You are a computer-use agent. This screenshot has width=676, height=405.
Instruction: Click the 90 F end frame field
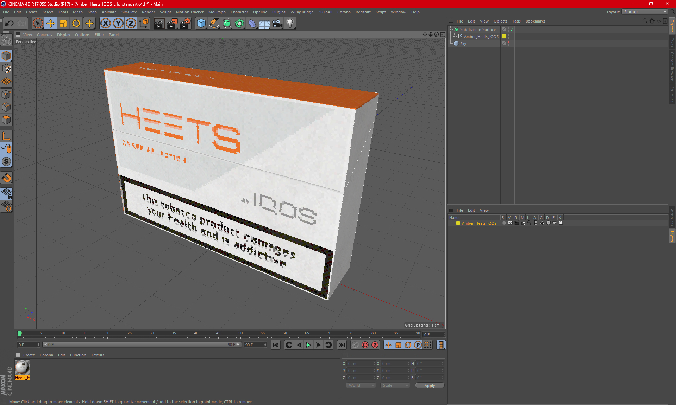pos(255,345)
